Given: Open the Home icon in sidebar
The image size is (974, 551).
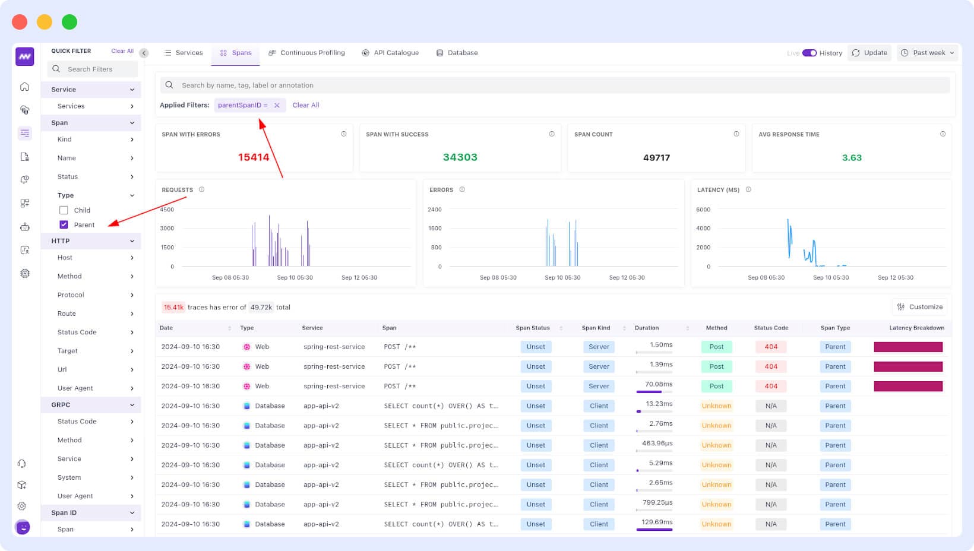Looking at the screenshot, I should 24,87.
